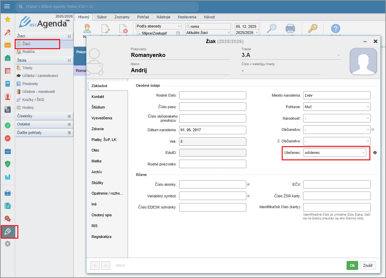This screenshot has width=386, height=278.
Task: Click the hamburger menu icon
Action: (7, 6)
